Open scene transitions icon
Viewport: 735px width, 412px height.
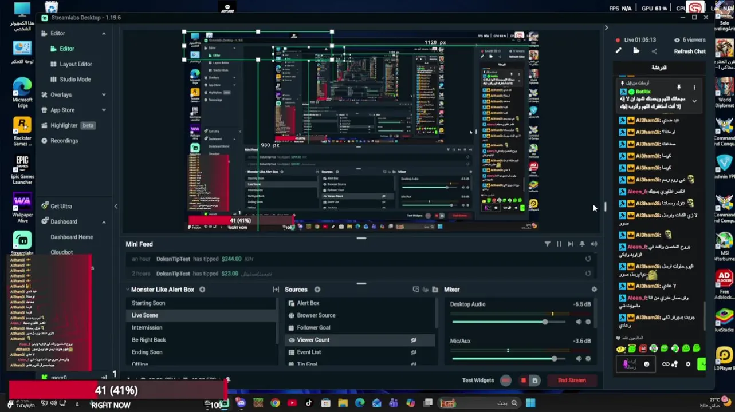(x=276, y=290)
